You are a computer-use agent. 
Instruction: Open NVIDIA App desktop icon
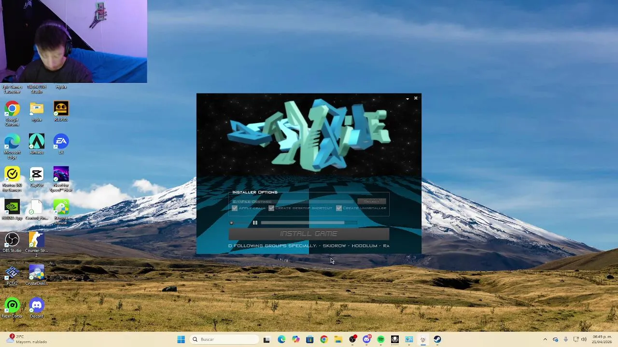pos(12,210)
